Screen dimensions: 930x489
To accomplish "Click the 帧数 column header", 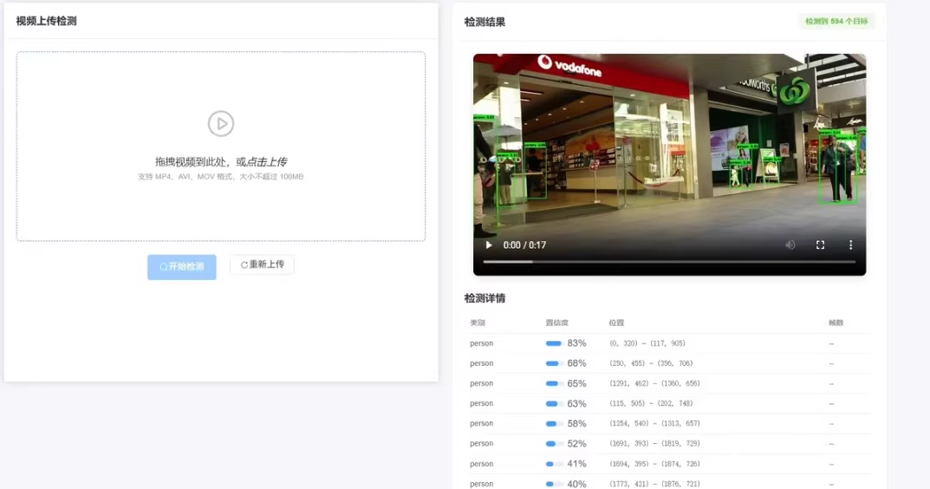I will pyautogui.click(x=836, y=323).
